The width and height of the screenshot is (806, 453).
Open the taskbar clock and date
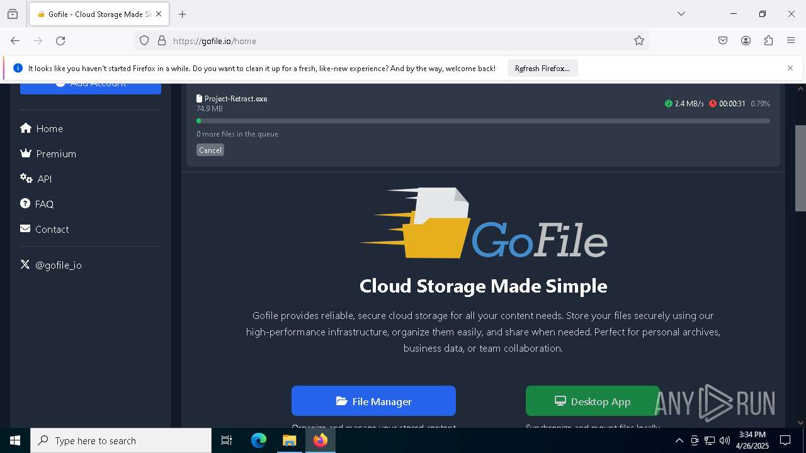point(752,440)
